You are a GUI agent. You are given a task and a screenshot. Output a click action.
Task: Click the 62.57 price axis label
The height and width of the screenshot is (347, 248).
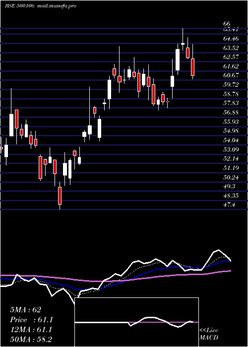[231, 57]
